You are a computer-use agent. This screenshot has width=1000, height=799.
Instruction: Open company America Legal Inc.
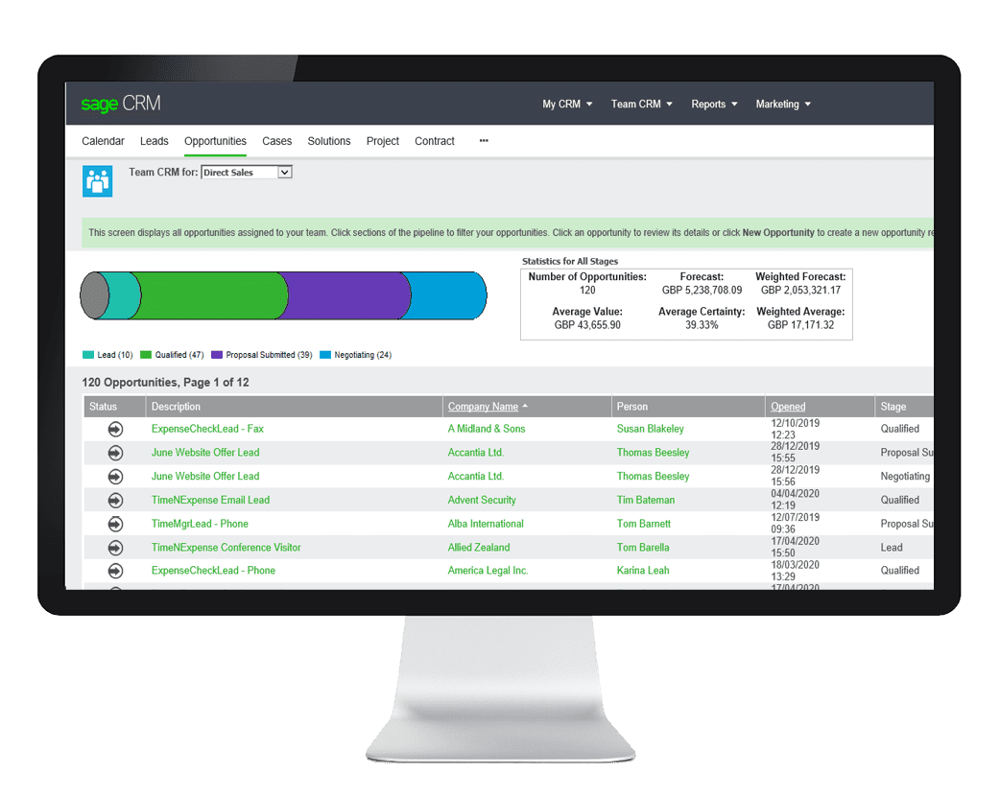488,571
